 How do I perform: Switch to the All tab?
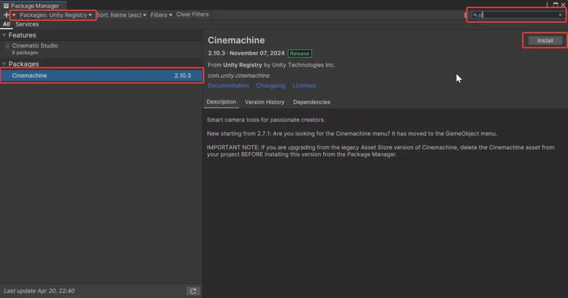(6, 24)
